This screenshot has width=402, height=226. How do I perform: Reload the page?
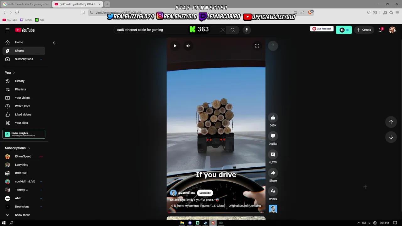point(17,13)
